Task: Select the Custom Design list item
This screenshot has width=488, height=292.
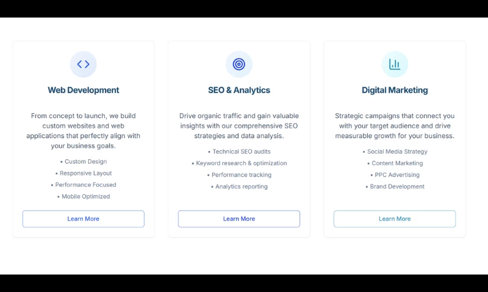Action: click(85, 162)
